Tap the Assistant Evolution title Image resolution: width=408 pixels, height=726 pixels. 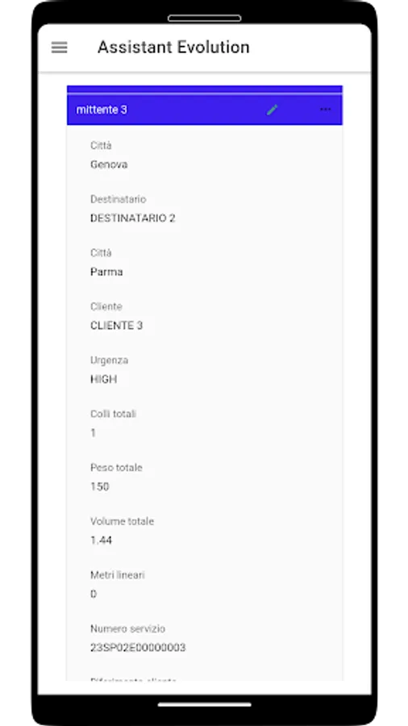(173, 48)
